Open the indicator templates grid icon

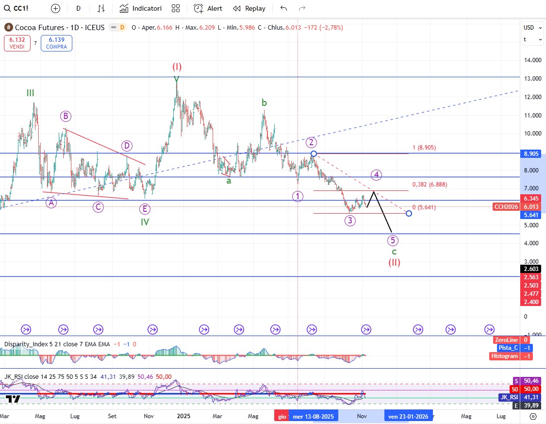click(x=176, y=8)
